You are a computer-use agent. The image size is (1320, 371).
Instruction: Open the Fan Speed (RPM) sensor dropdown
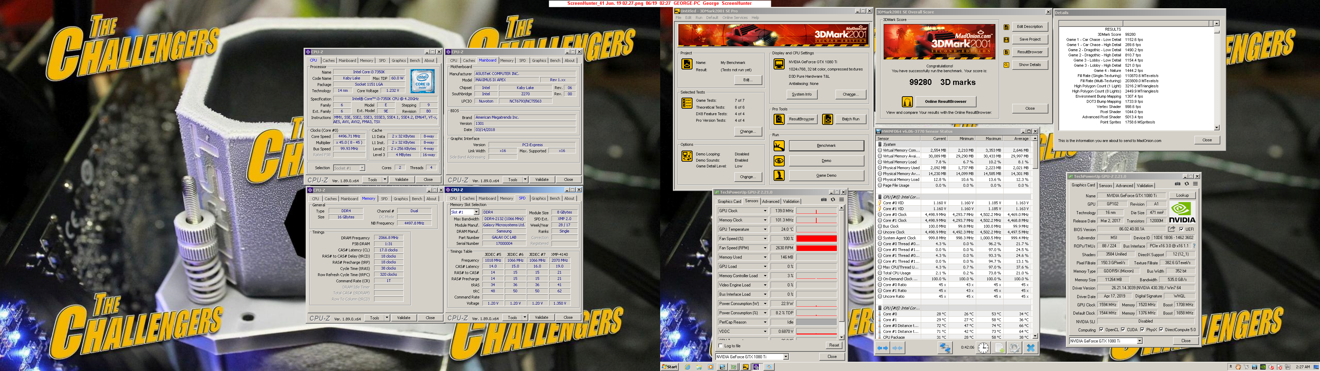(x=765, y=248)
